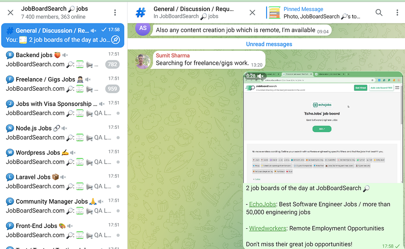Viewport: 405px width, 249px height.
Task: Open the EchoJobs link
Action: (x=262, y=204)
